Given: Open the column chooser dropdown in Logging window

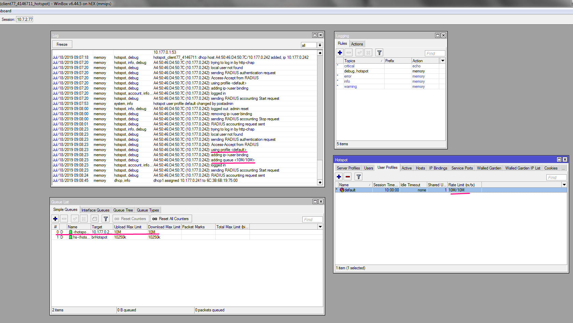Looking at the screenshot, I should point(443,61).
